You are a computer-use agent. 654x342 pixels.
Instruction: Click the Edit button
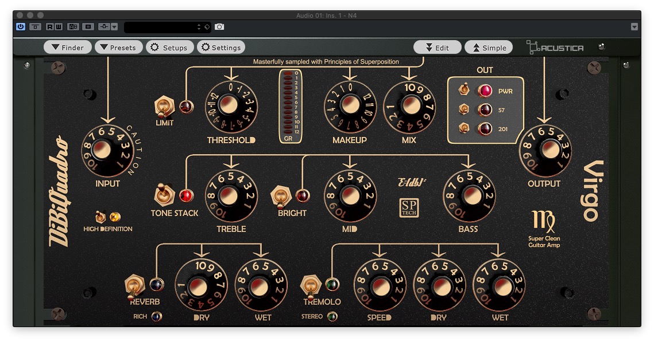point(437,48)
